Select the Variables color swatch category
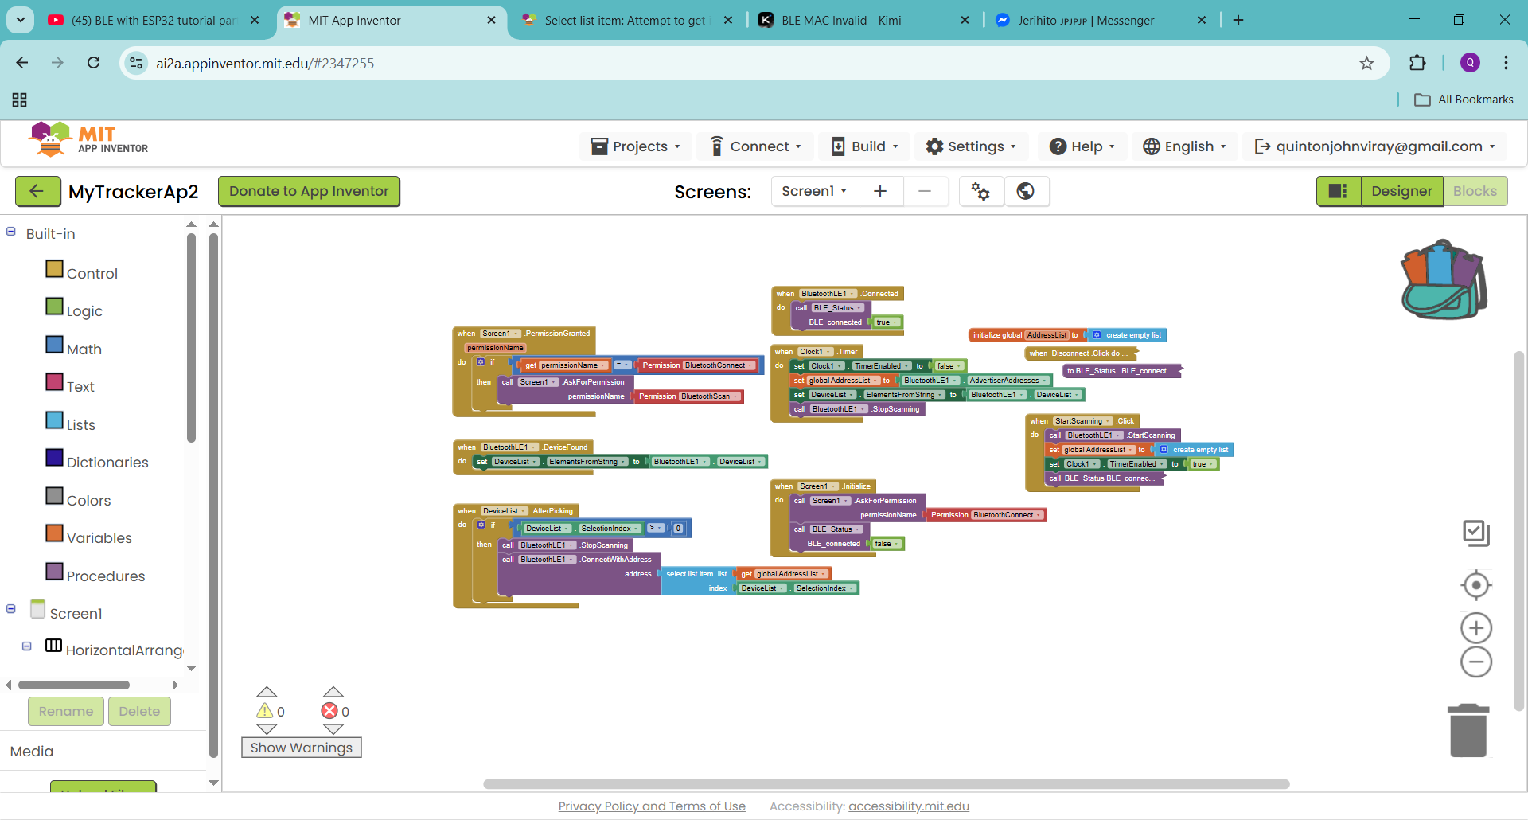Viewport: 1528px width, 820px height. (55, 533)
